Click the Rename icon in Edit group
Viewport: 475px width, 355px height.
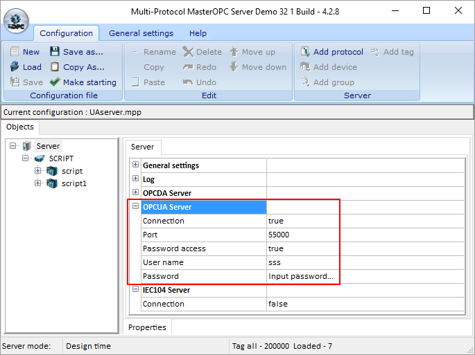(x=135, y=52)
